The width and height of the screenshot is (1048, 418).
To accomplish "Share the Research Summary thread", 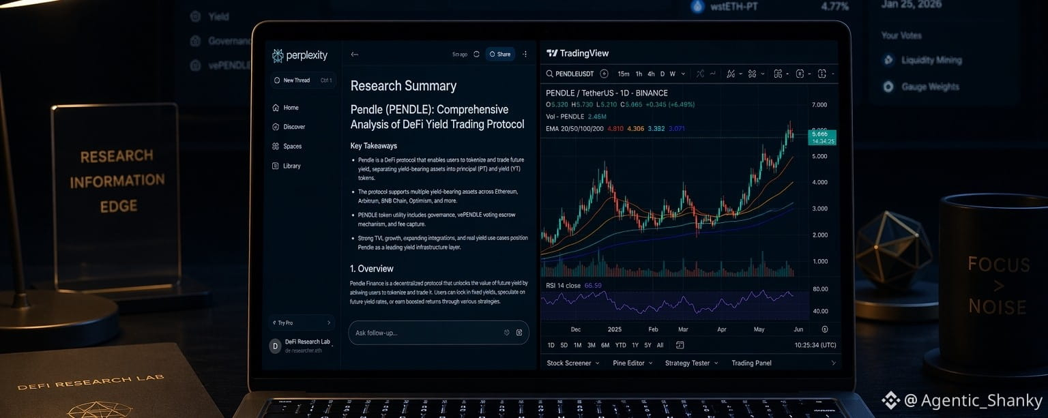I will coord(500,55).
